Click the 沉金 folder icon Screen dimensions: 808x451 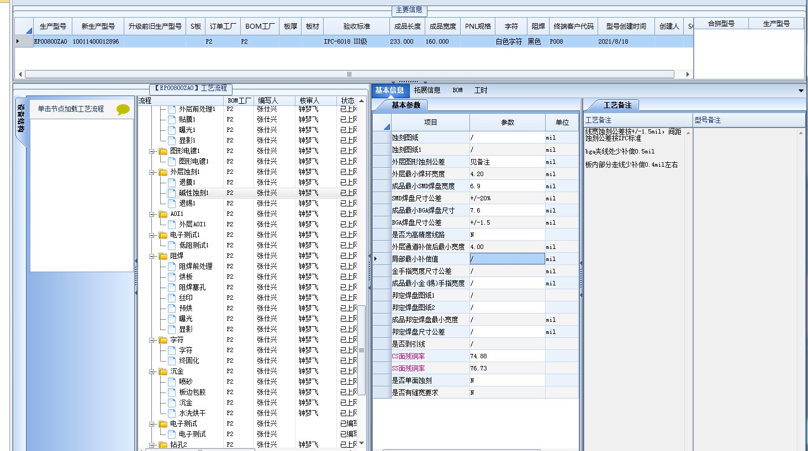[x=163, y=372]
